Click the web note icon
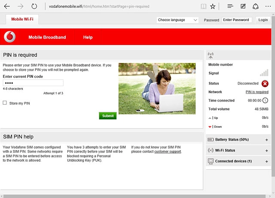 (x=243, y=6)
